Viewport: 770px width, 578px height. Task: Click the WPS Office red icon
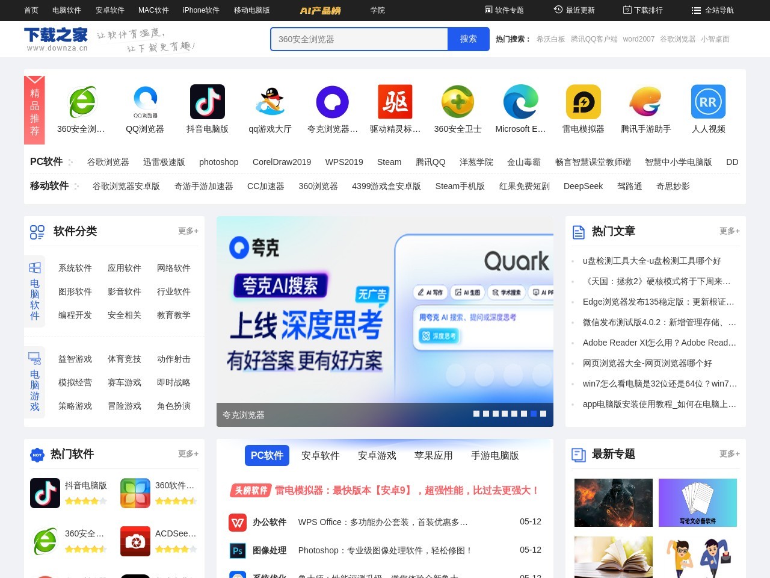(x=238, y=523)
